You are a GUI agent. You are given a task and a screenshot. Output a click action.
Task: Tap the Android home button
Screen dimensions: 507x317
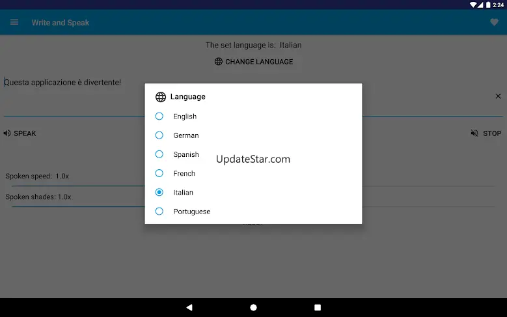(254, 307)
